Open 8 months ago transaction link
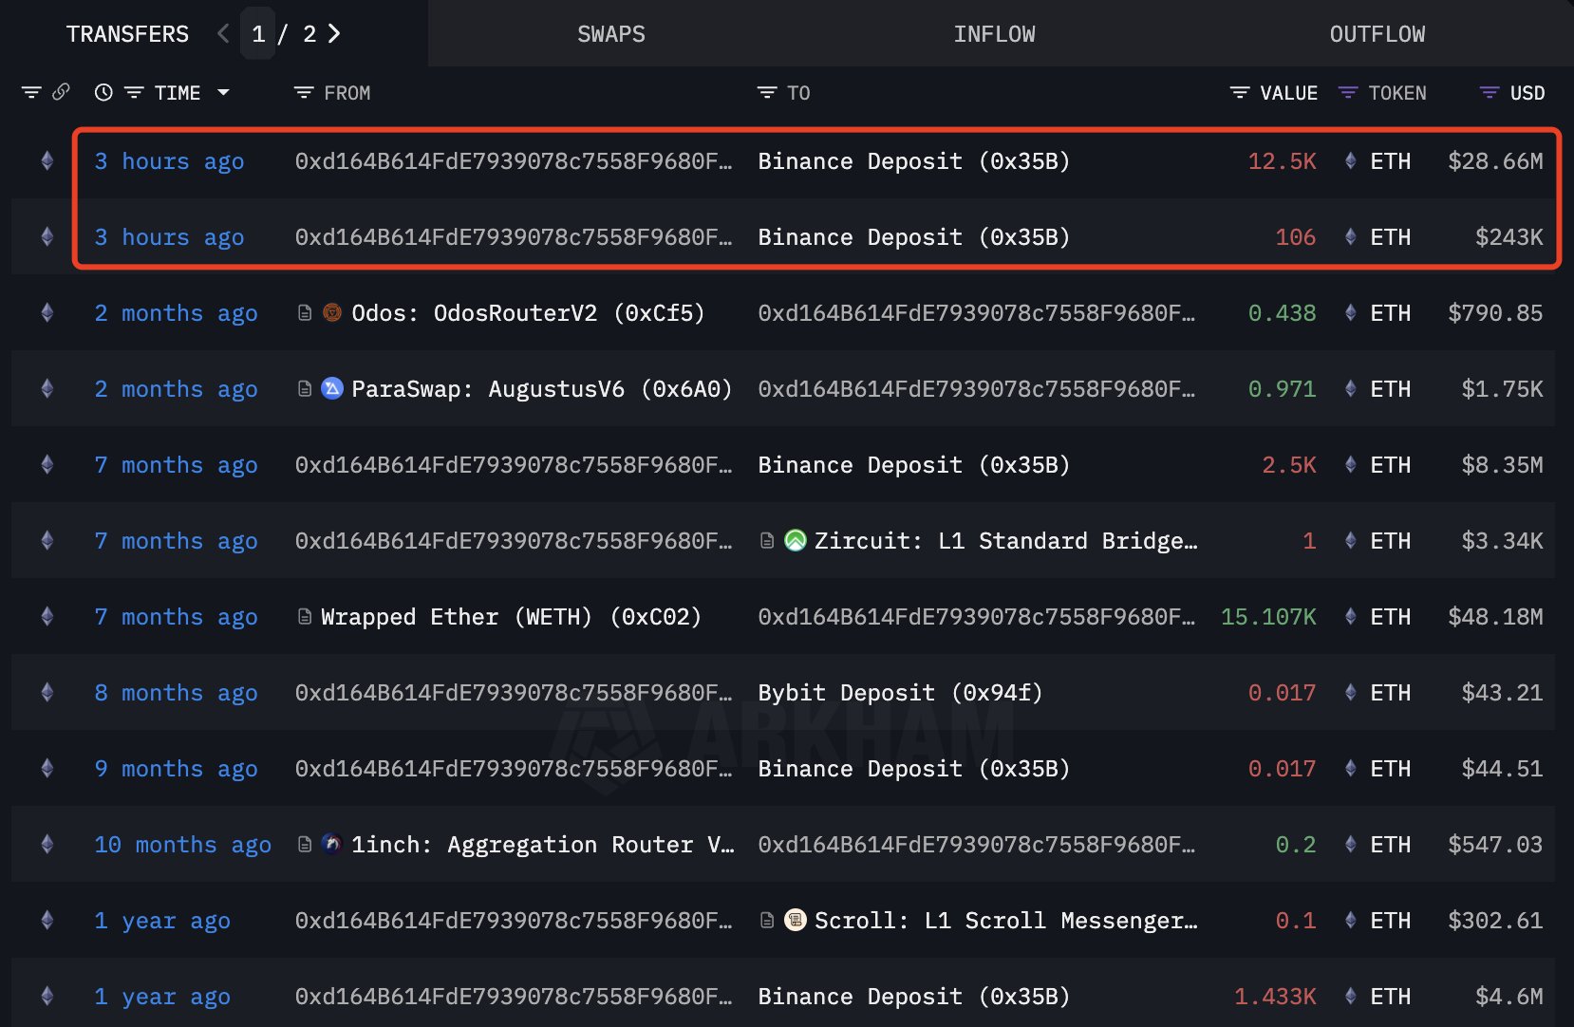Viewport: 1574px width, 1027px height. 176,693
